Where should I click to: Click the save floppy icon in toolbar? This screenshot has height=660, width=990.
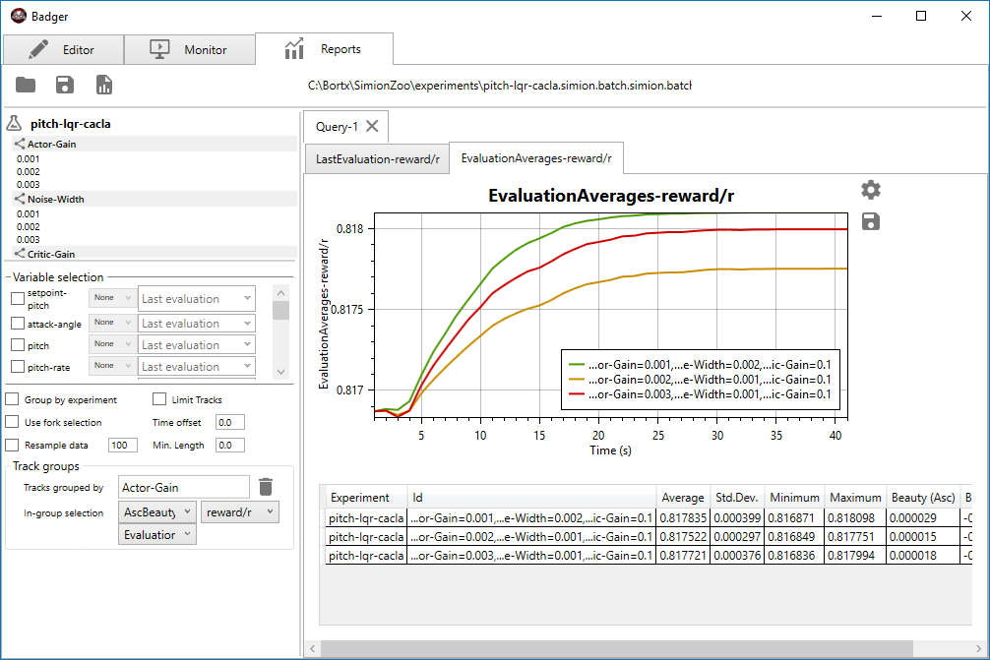click(65, 85)
